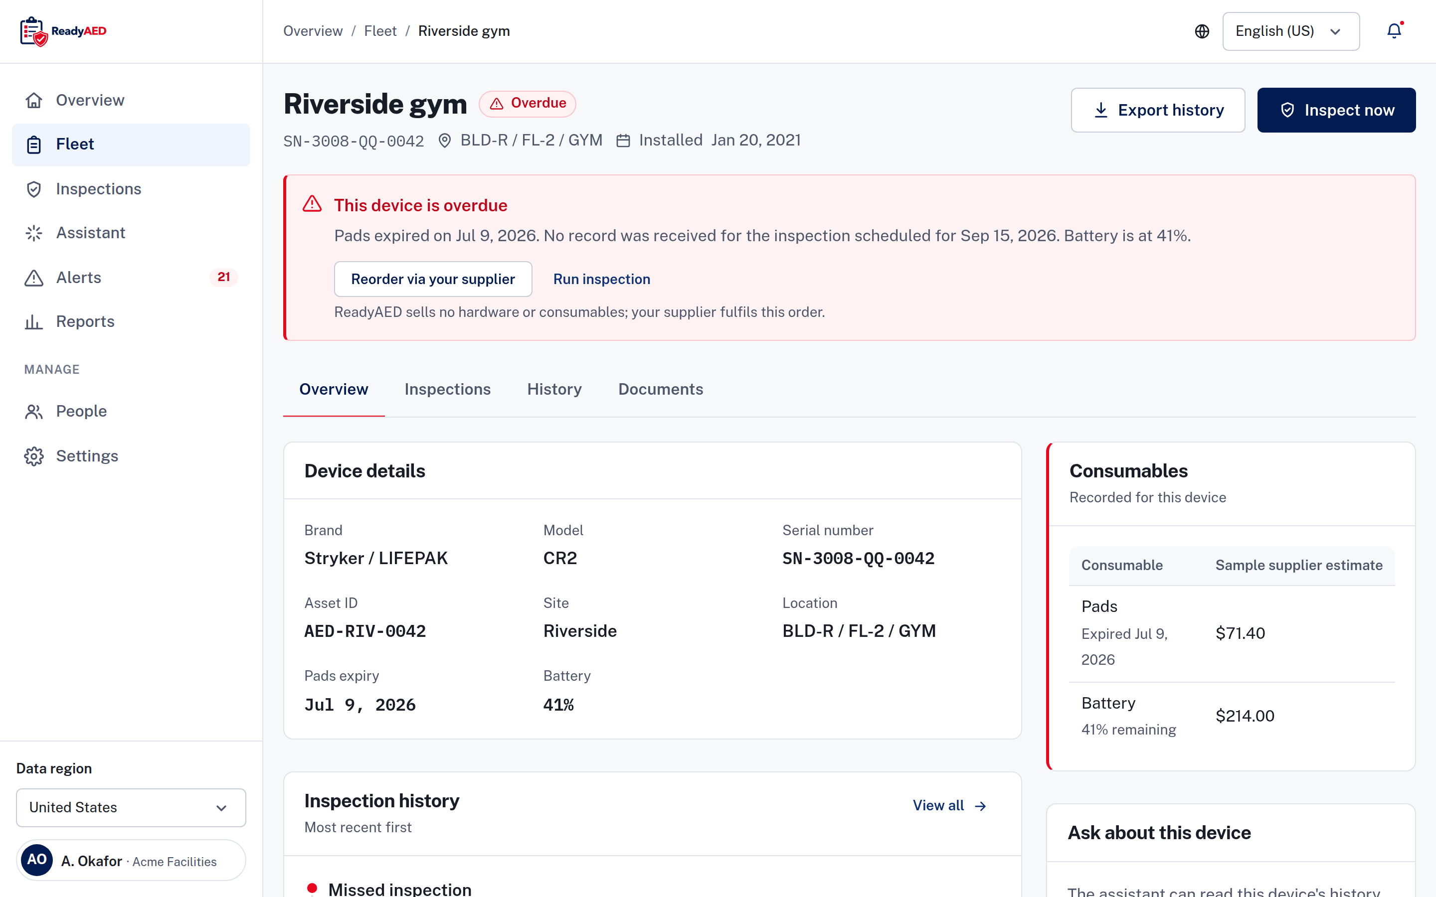Open Assistant in the sidebar
Viewport: 1436px width, 897px height.
tap(131, 233)
